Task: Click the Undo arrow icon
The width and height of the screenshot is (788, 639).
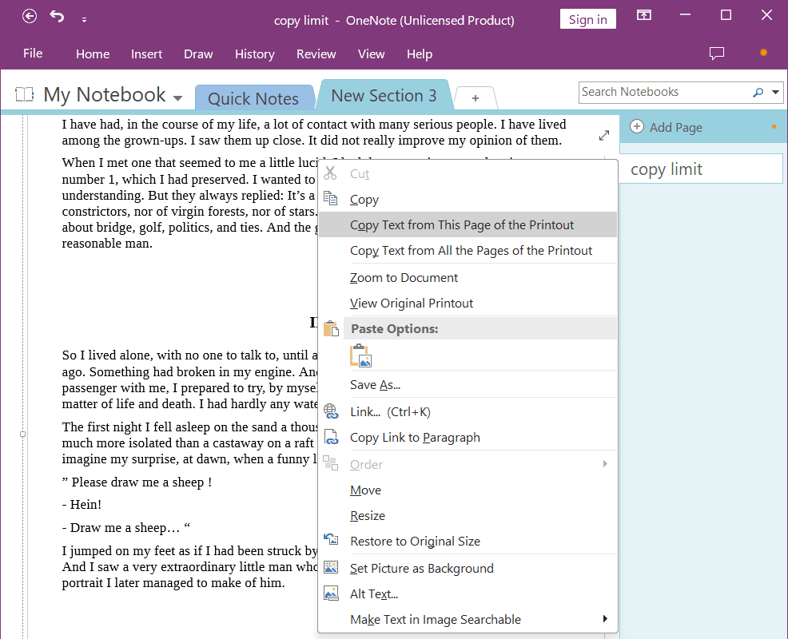Action: (57, 17)
